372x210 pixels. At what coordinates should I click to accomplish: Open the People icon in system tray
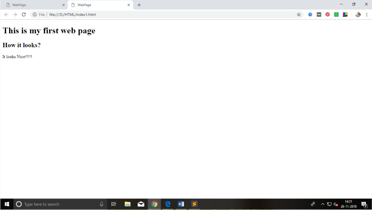(x=313, y=204)
